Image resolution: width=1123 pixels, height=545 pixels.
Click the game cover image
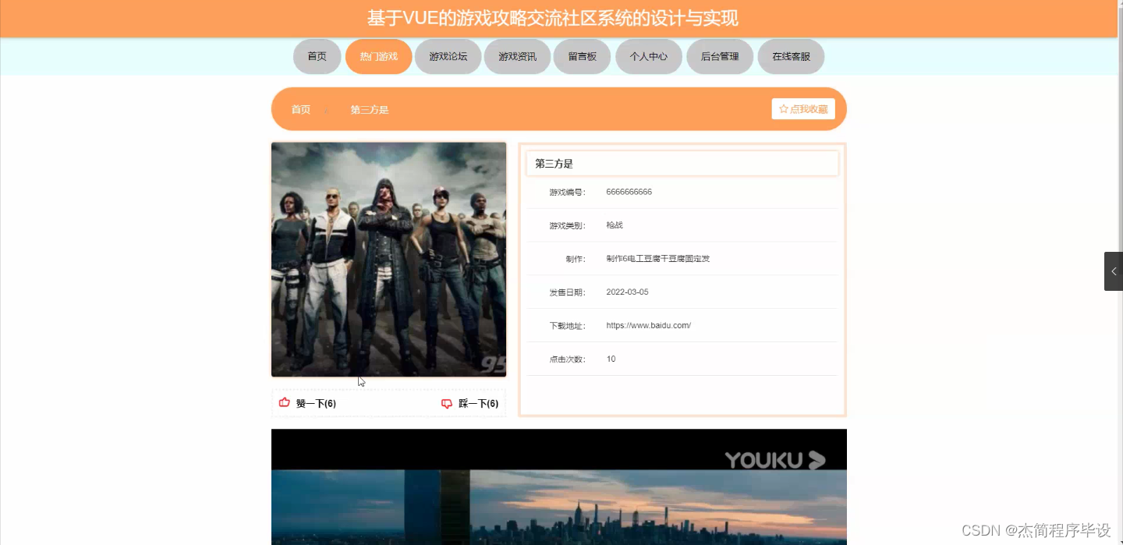click(388, 260)
